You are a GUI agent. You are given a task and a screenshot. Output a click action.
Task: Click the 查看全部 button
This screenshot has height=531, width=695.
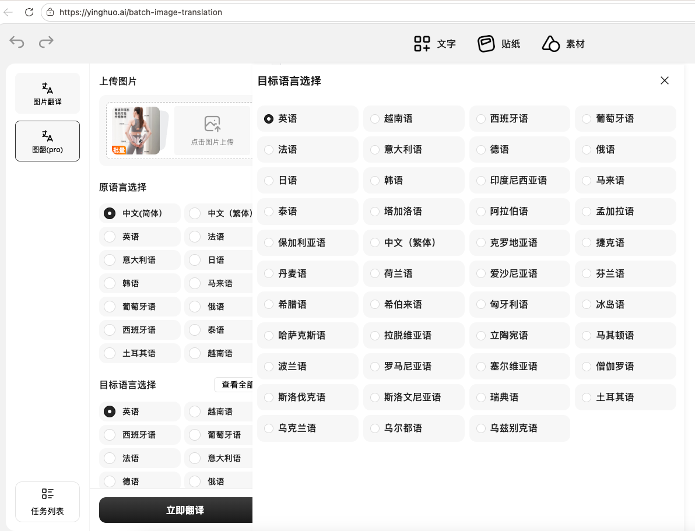(234, 385)
